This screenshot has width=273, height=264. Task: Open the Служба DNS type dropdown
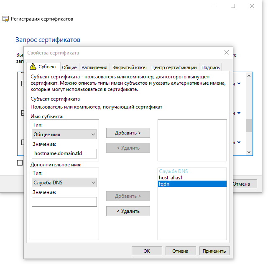pyautogui.click(x=64, y=183)
